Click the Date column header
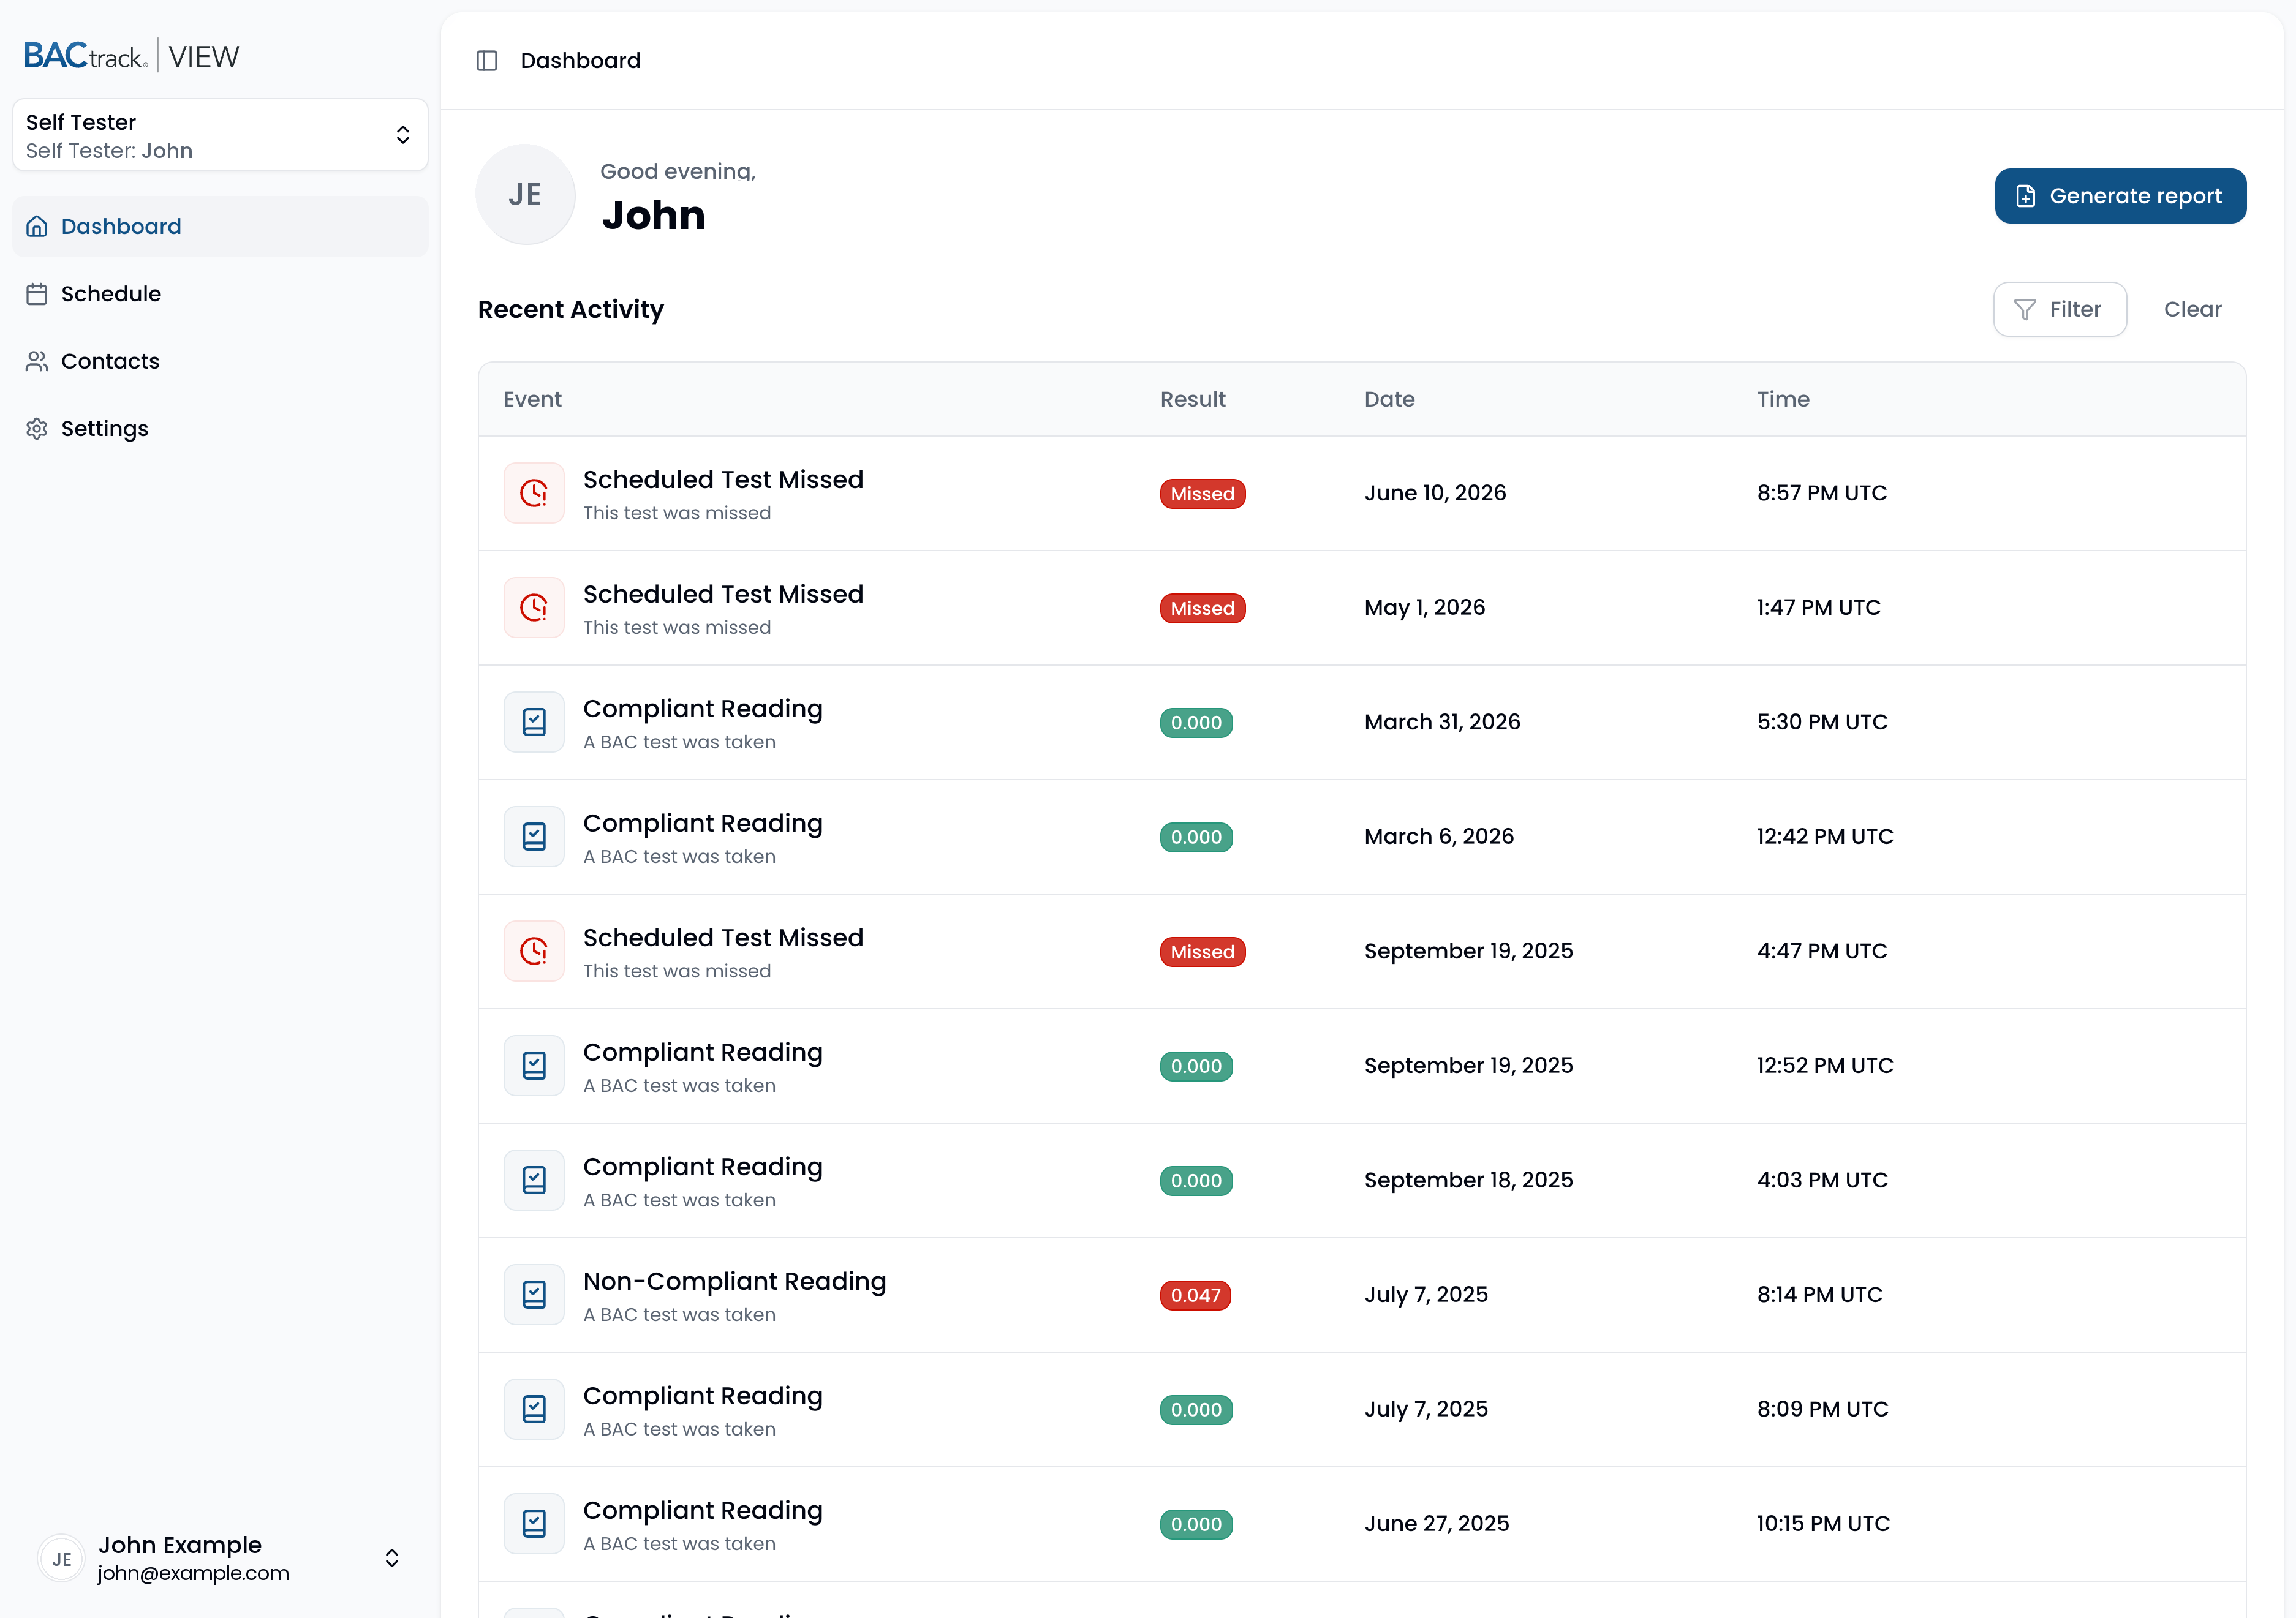 [1389, 399]
